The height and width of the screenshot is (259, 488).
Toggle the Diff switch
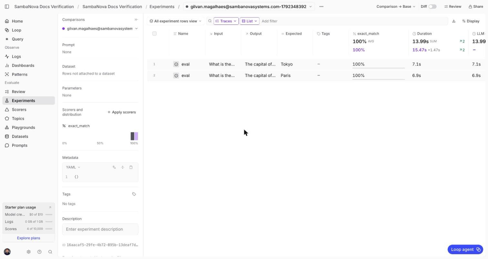(432, 6)
